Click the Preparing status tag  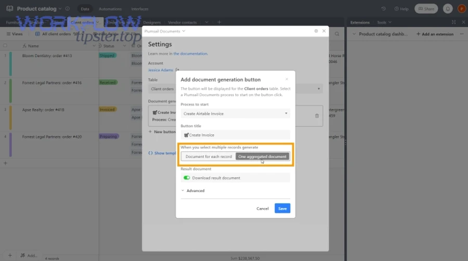pyautogui.click(x=109, y=136)
